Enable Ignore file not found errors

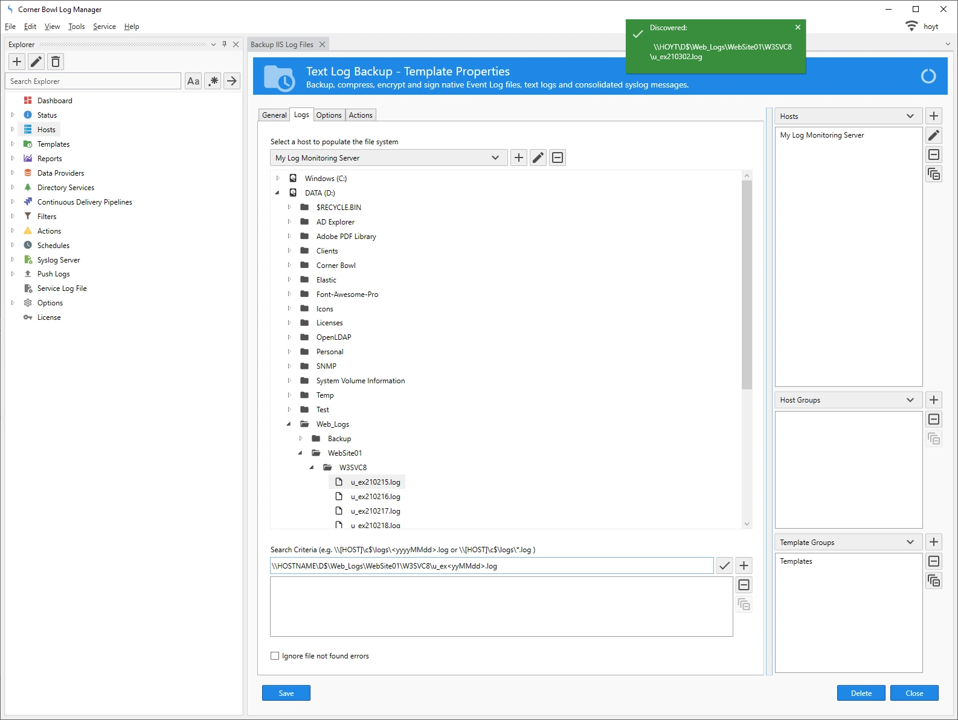[x=275, y=656]
